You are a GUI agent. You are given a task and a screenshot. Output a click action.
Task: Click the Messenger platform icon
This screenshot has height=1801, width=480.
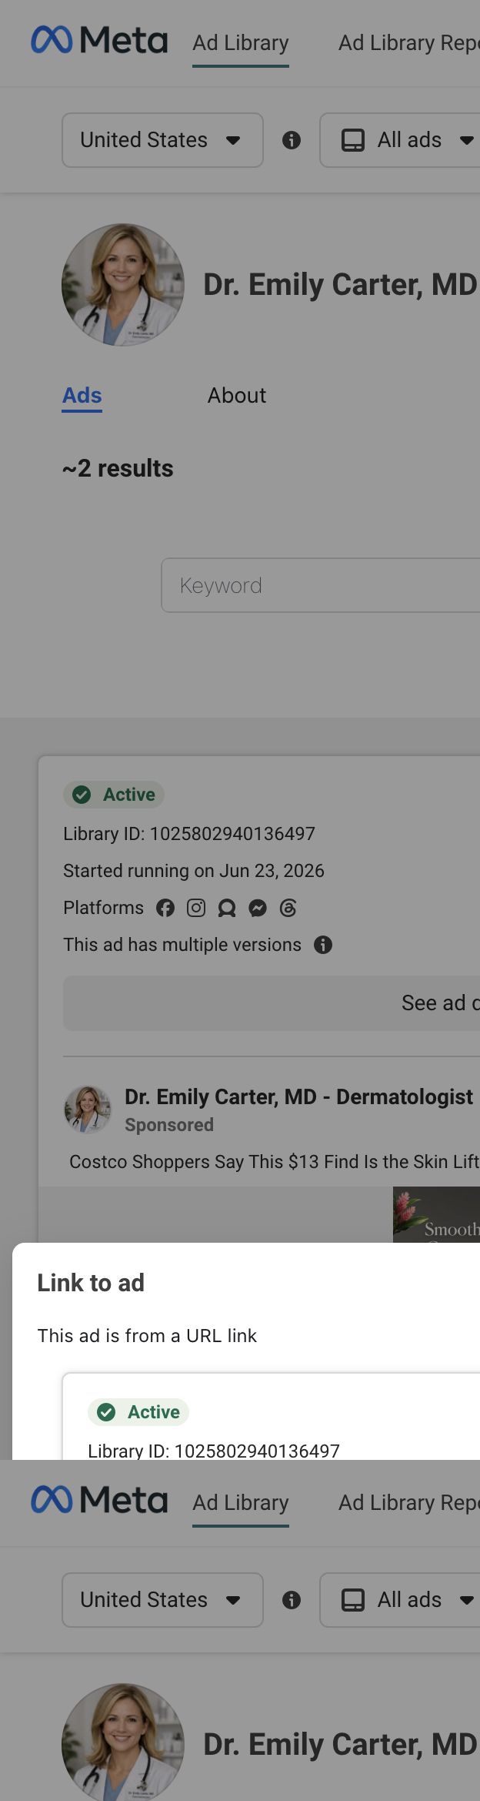tap(258, 908)
